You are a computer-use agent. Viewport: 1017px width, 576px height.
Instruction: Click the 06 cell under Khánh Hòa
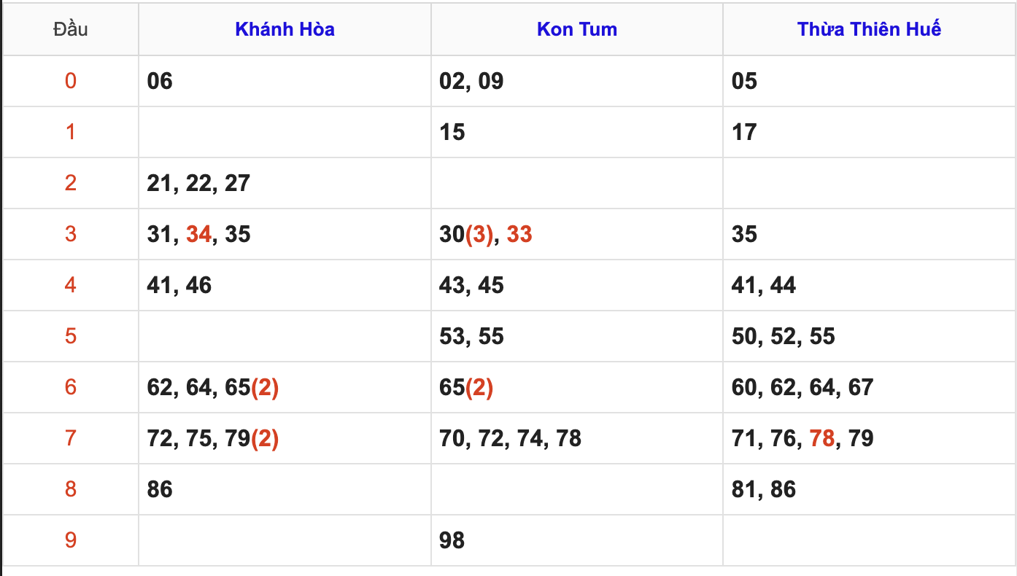coord(160,81)
